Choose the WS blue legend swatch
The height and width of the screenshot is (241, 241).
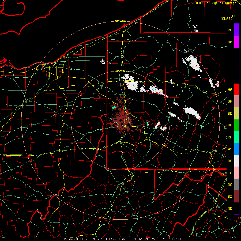[236, 149]
